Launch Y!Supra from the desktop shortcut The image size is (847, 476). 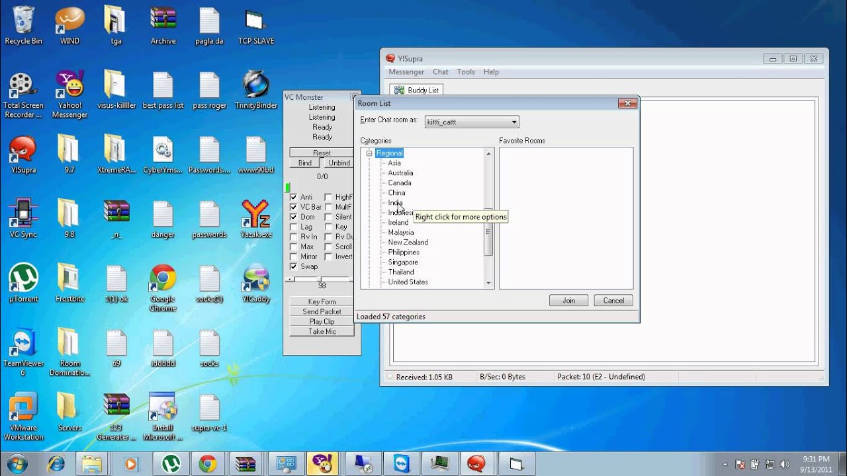[23, 154]
